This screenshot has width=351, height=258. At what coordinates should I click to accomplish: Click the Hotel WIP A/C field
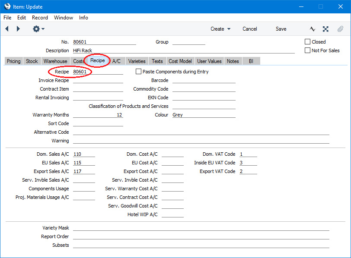(172, 214)
